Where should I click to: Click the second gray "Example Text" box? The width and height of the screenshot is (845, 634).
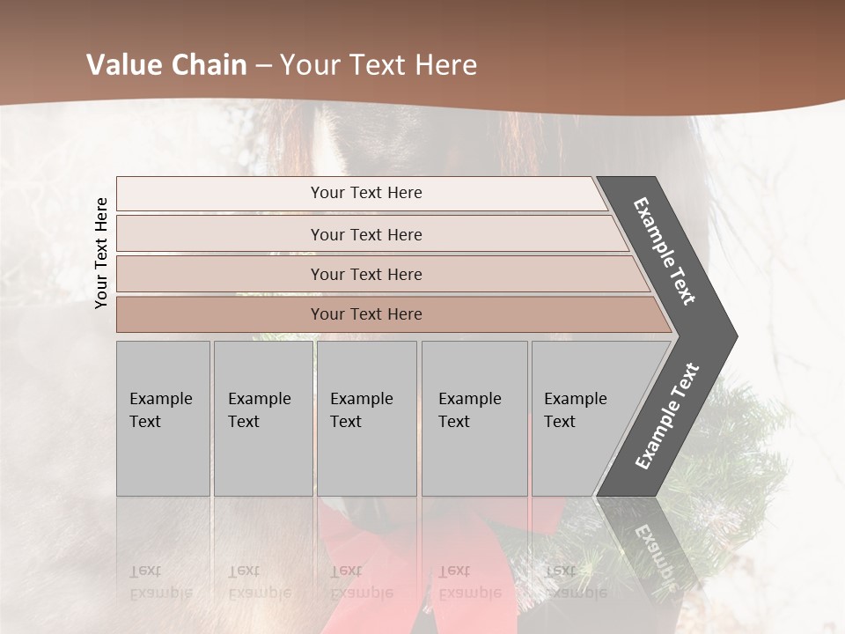[x=263, y=418]
